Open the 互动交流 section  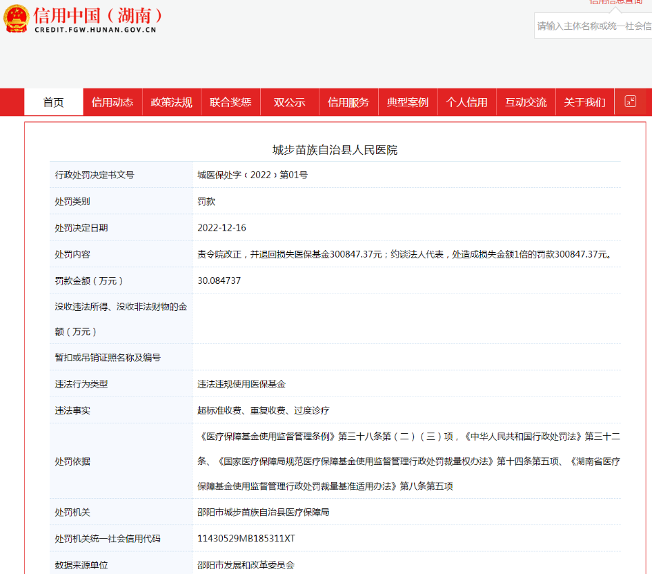point(525,102)
